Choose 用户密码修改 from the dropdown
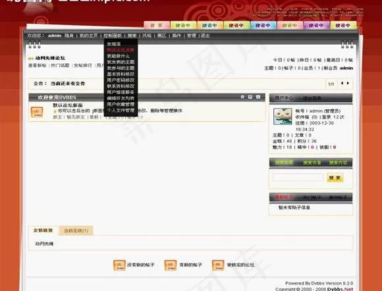 click(121, 80)
